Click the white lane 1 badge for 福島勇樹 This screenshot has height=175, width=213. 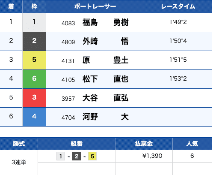click(x=34, y=22)
